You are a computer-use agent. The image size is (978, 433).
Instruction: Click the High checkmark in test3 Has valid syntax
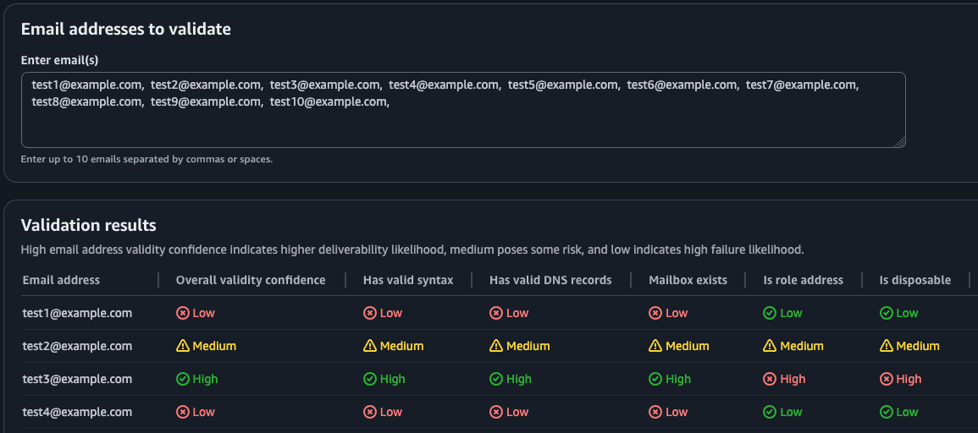pos(369,379)
